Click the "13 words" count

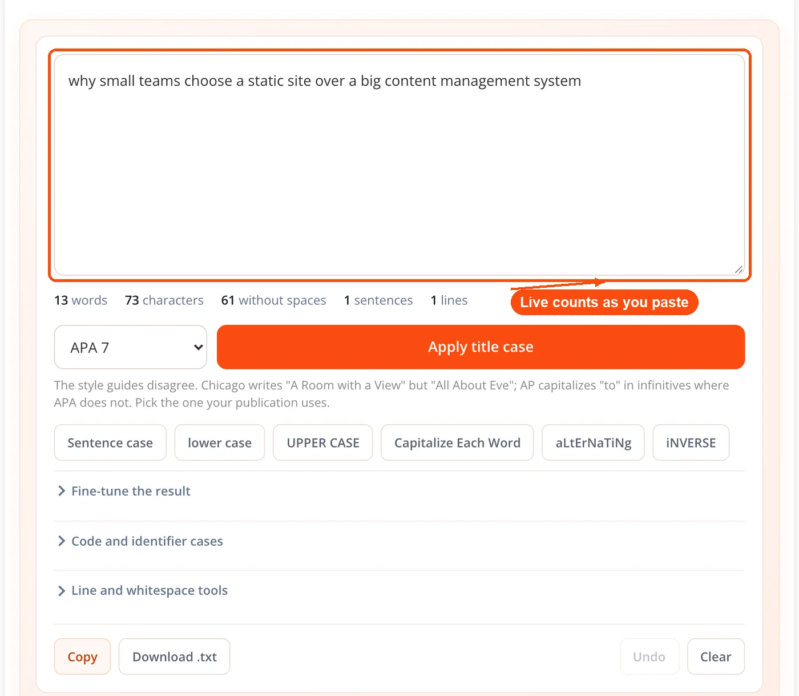(80, 300)
